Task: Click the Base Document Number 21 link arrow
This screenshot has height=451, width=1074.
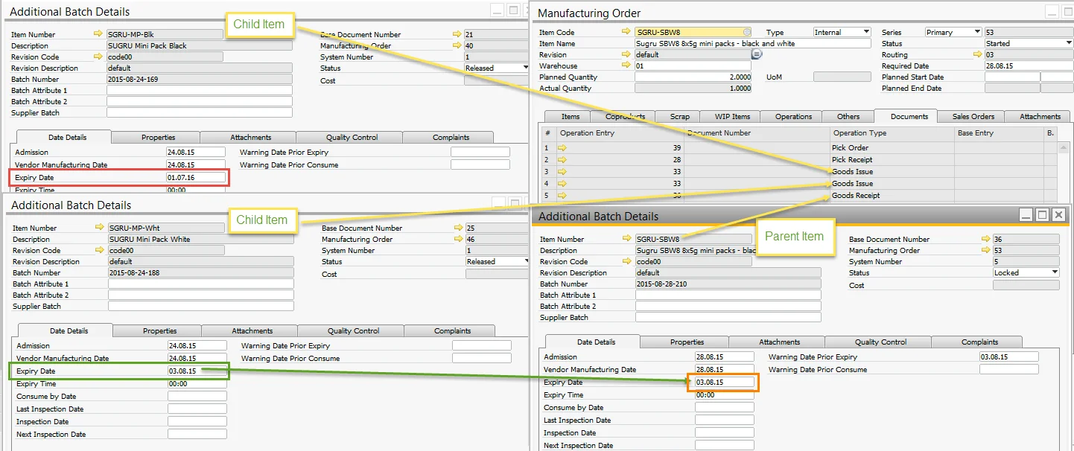Action: (x=457, y=34)
